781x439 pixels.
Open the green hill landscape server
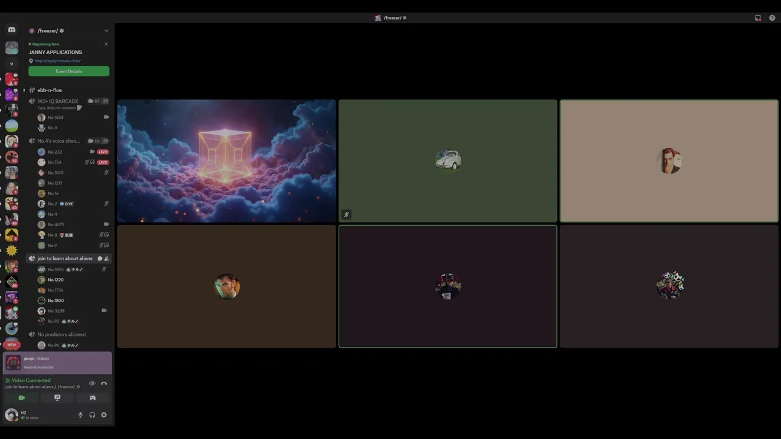tap(12, 126)
